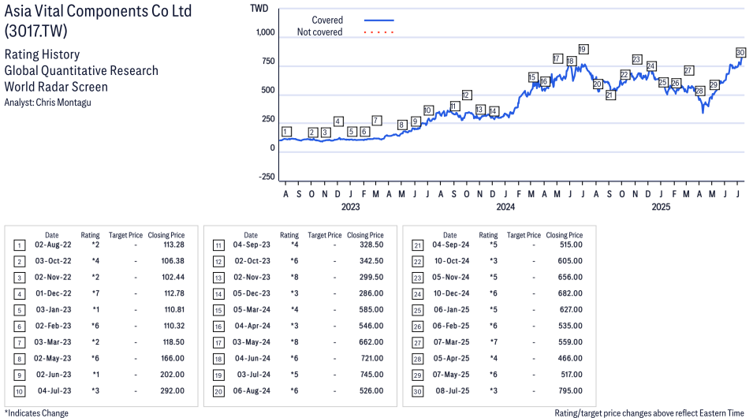Click the closing price 682.00
This screenshot has width=753, height=418.
click(x=571, y=293)
